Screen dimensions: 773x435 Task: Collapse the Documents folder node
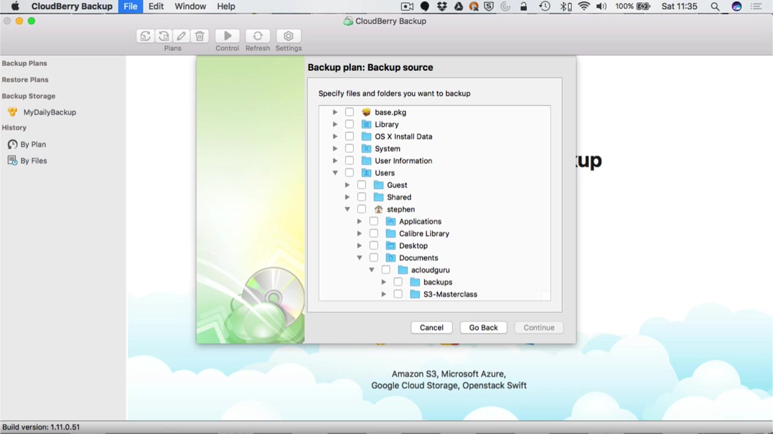tap(359, 257)
